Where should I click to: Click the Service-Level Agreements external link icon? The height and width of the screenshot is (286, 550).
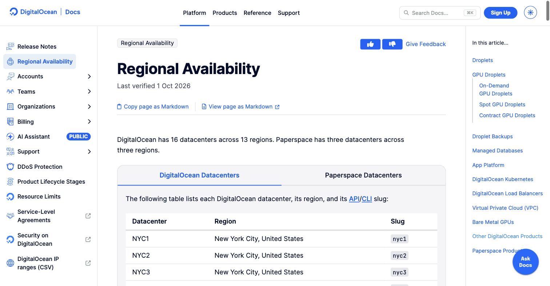click(88, 216)
